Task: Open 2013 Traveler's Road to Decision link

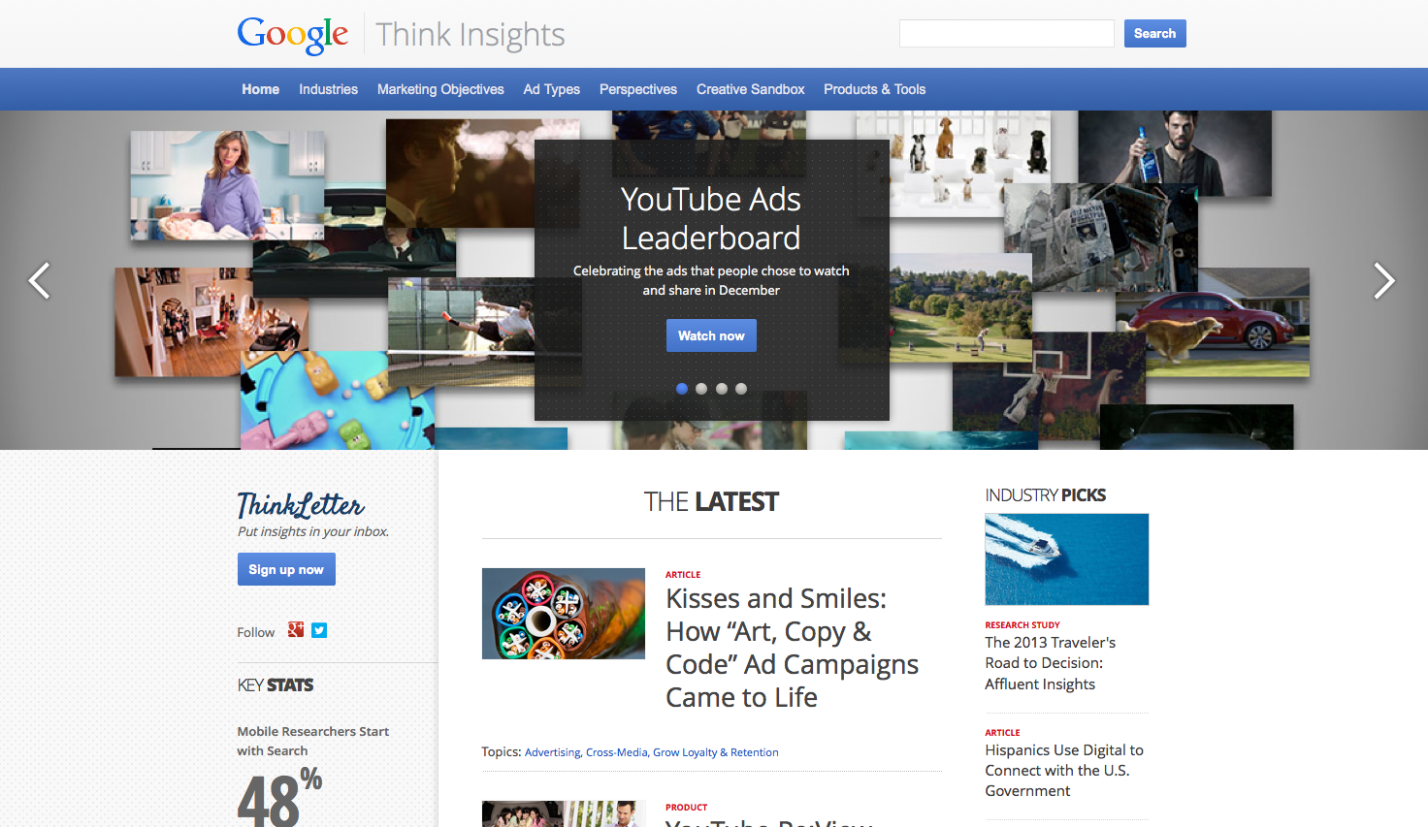Action: [1051, 663]
